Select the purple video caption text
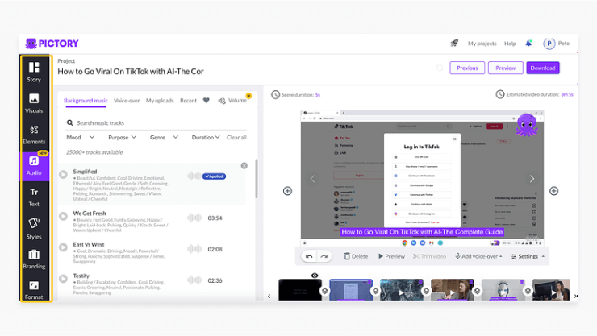This screenshot has height=336, width=597. pyautogui.click(x=422, y=232)
